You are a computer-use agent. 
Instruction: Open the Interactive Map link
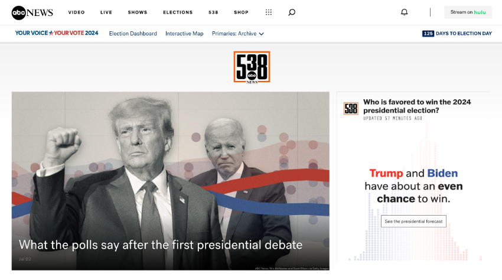[x=184, y=33]
